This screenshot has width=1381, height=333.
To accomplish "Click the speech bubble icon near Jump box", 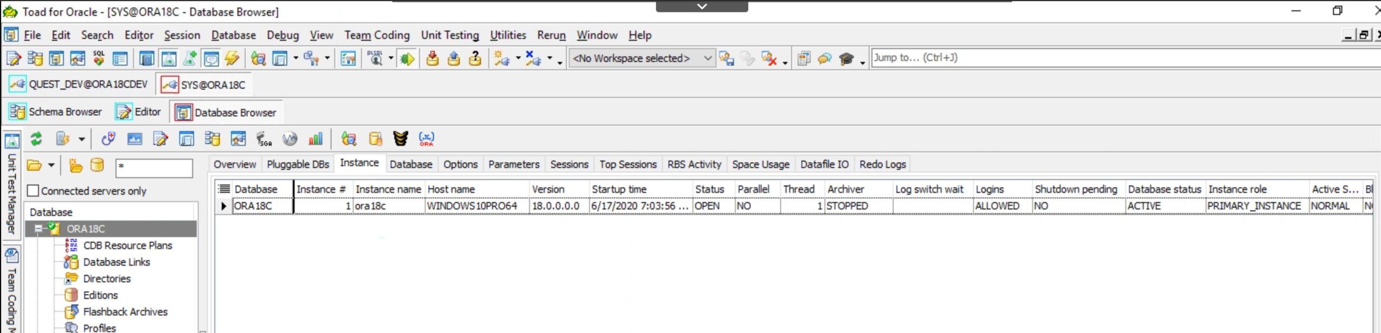I will pyautogui.click(x=825, y=58).
